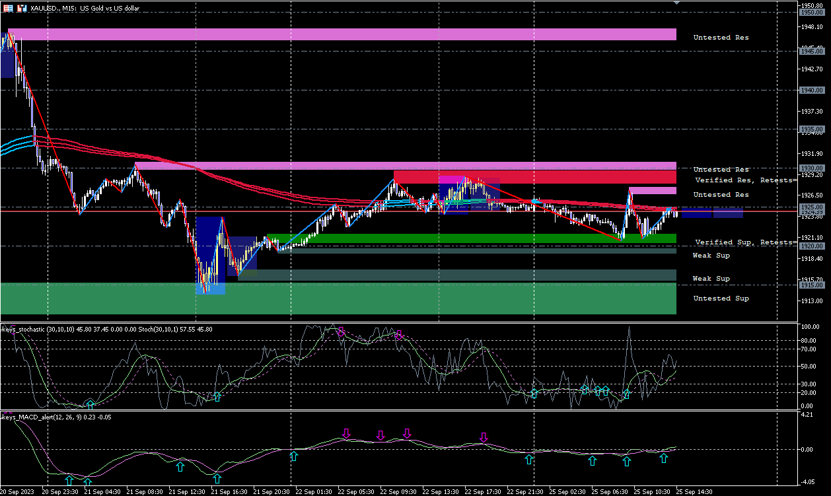
Task: Click the 25 Sep 06:30 time label
Action: [x=610, y=491]
